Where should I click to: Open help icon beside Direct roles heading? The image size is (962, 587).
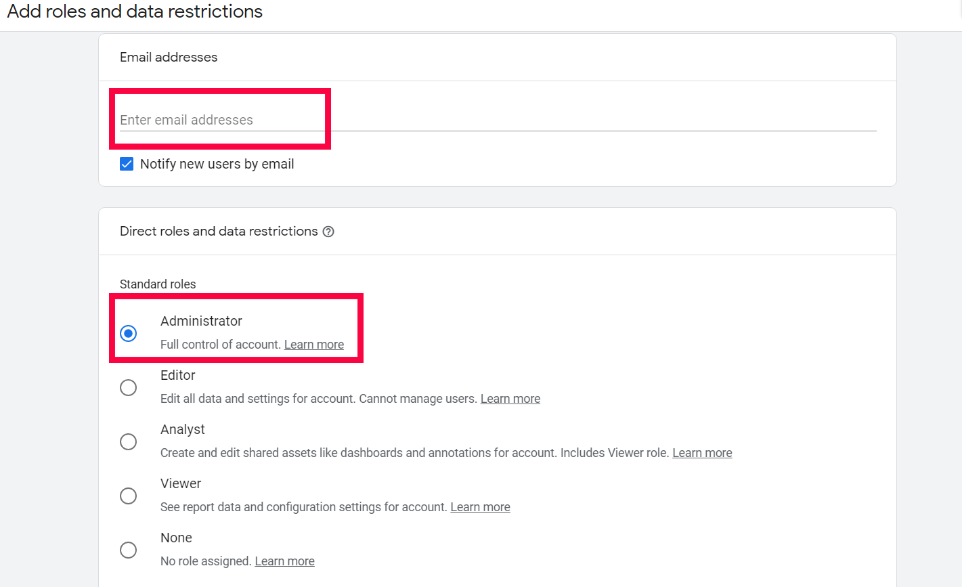pos(328,232)
